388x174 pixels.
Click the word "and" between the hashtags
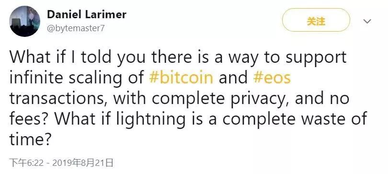click(233, 77)
